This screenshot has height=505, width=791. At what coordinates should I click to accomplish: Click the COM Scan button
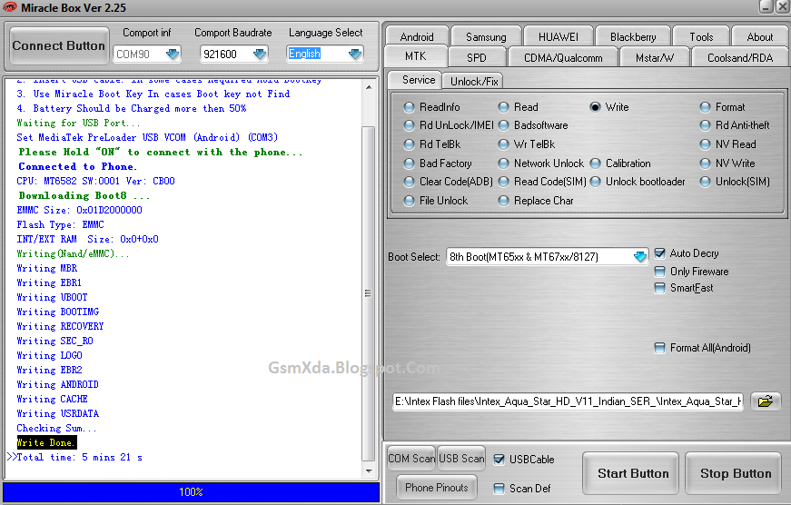click(x=411, y=458)
